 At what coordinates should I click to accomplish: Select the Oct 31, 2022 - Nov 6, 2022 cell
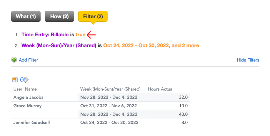[x=112, y=106]
